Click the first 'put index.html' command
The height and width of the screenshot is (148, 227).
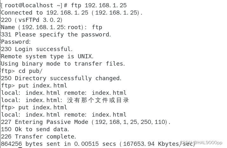point(43,86)
